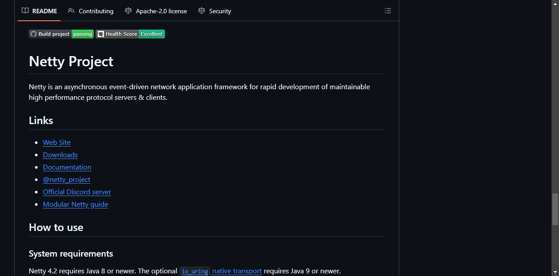Click the vertical scrollbar thumb
This screenshot has height=276, width=559.
coord(555,209)
